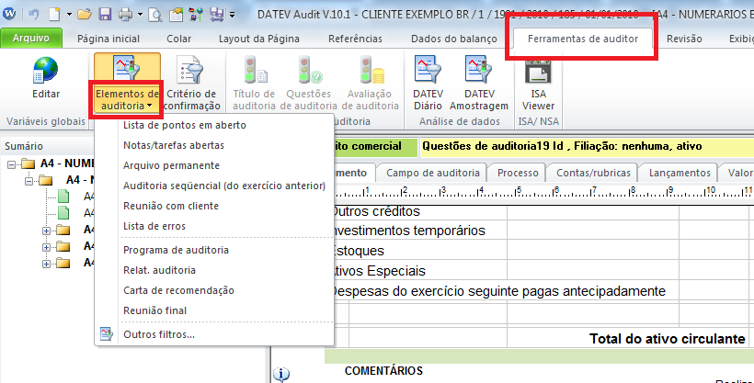The width and height of the screenshot is (754, 383).
Task: Collapse the A4 - NUM root folder
Action: click(12, 164)
